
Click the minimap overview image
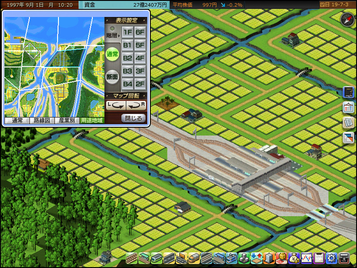pos(54,67)
